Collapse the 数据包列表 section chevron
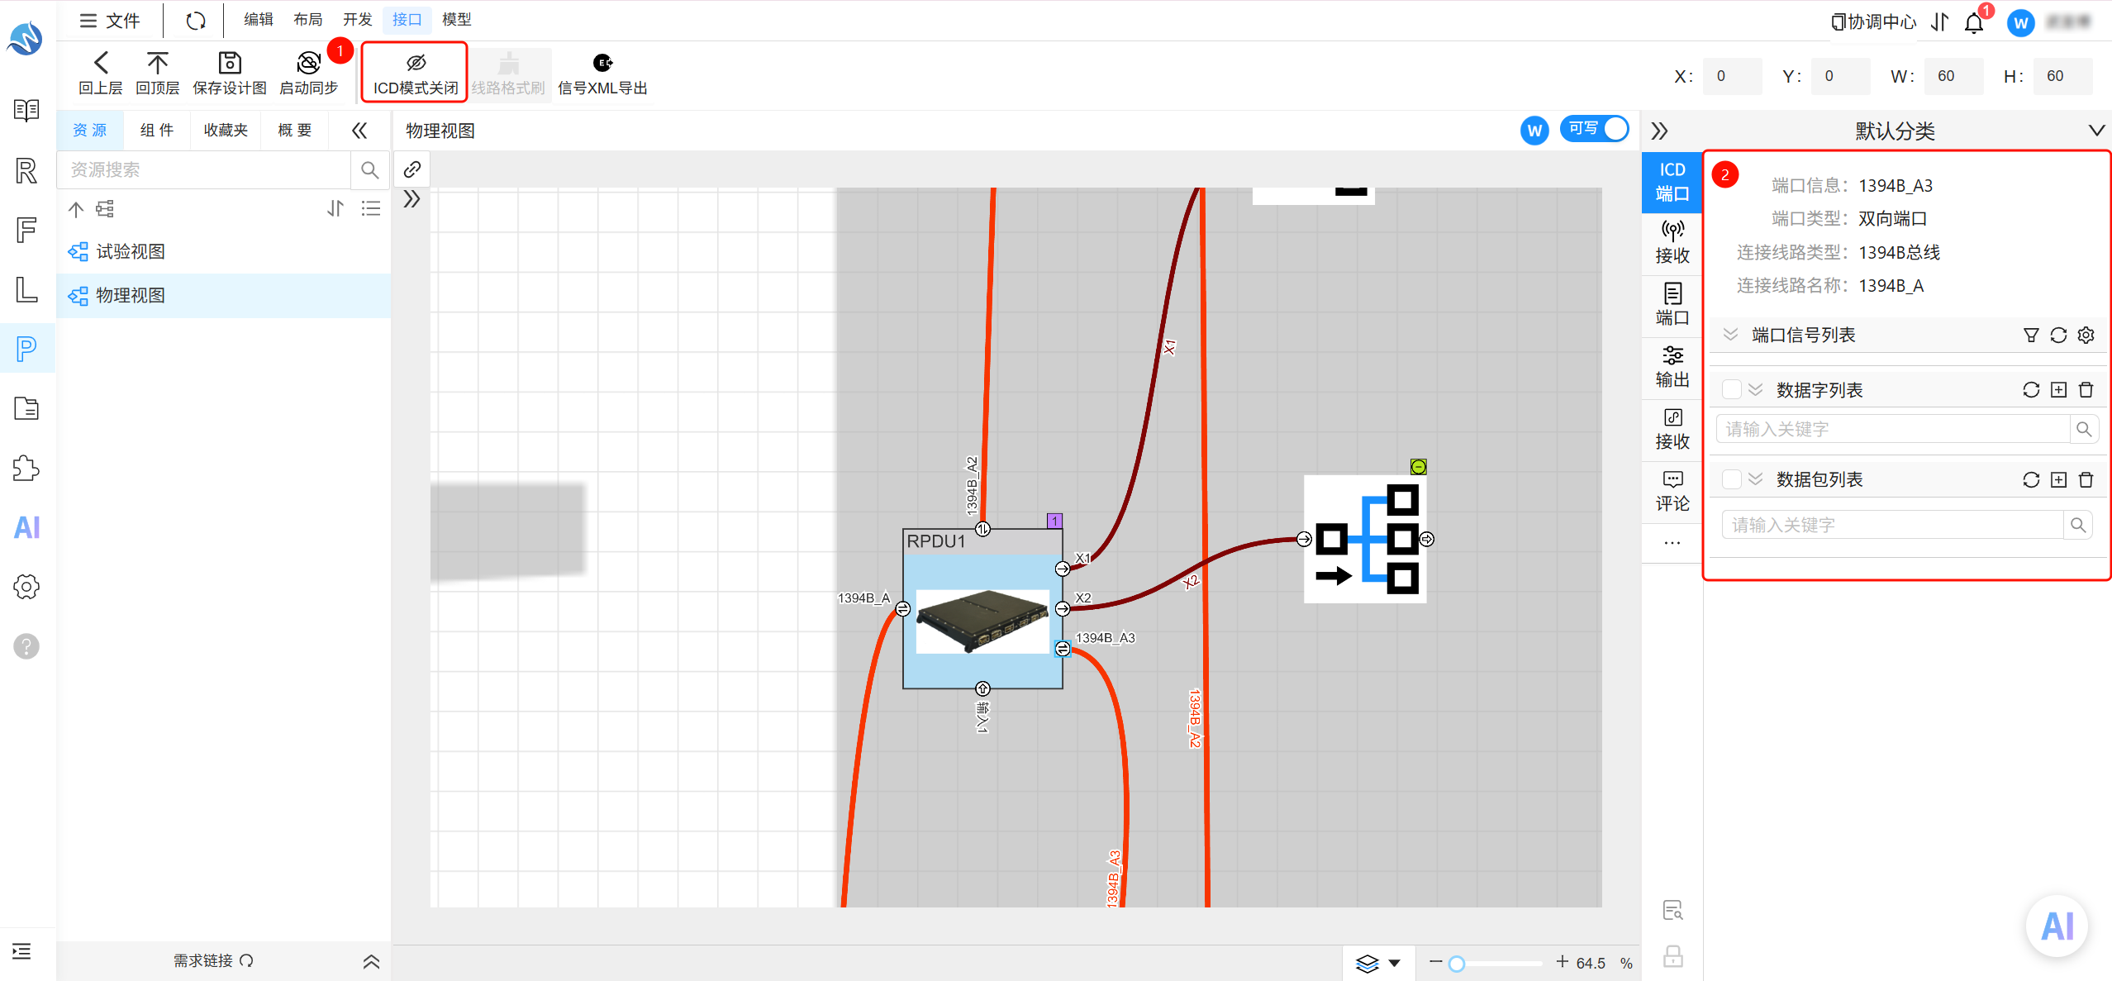Viewport: 2112px width, 981px height. pyautogui.click(x=1756, y=479)
